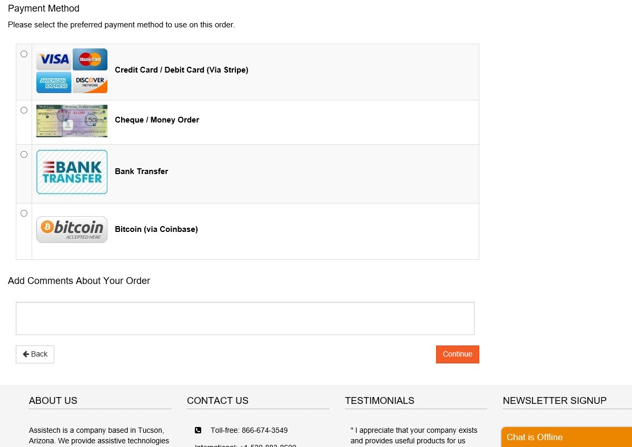Click the Discover Network logo
Viewport: 632px width, 447px height.
90,83
